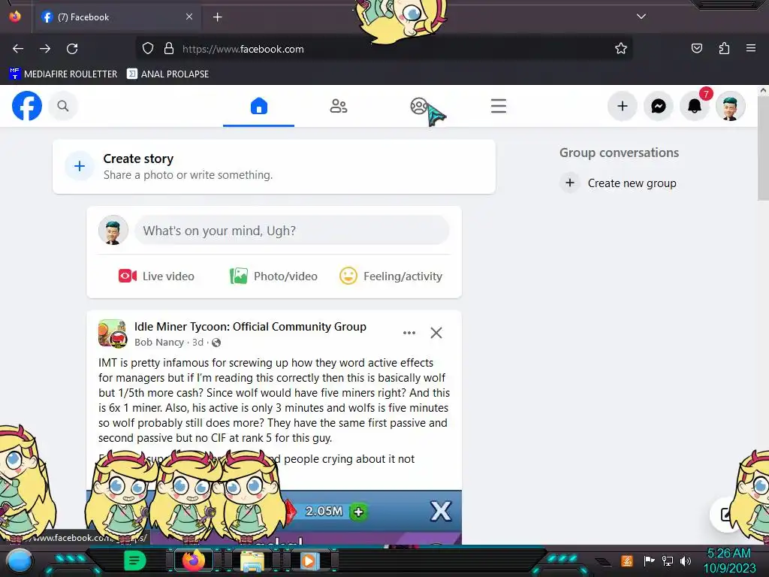The width and height of the screenshot is (769, 577).
Task: Select Create new group text
Action: click(632, 183)
